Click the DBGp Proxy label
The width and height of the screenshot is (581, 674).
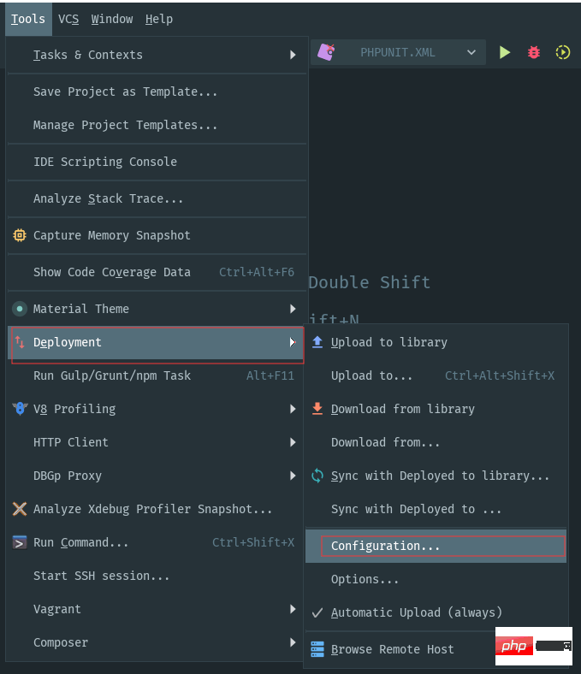[x=68, y=476]
